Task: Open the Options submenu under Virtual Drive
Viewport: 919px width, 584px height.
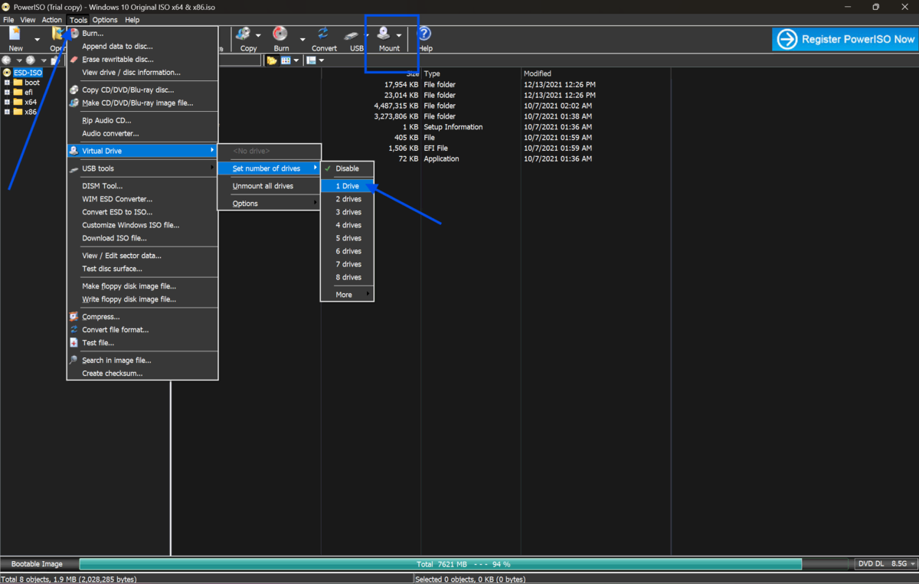Action: tap(270, 204)
